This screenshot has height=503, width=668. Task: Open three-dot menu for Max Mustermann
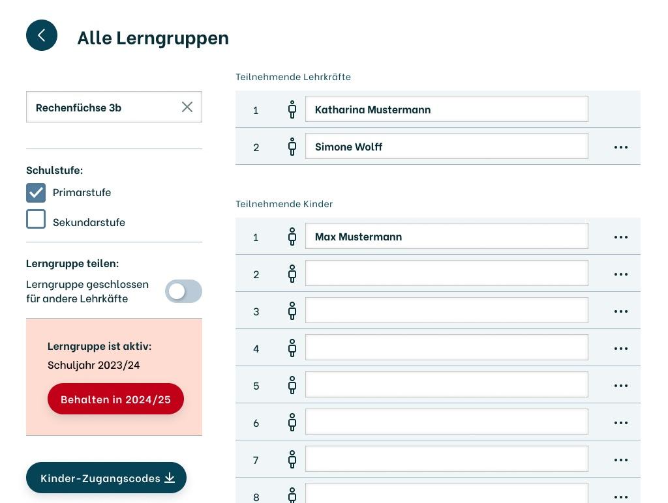tap(621, 237)
